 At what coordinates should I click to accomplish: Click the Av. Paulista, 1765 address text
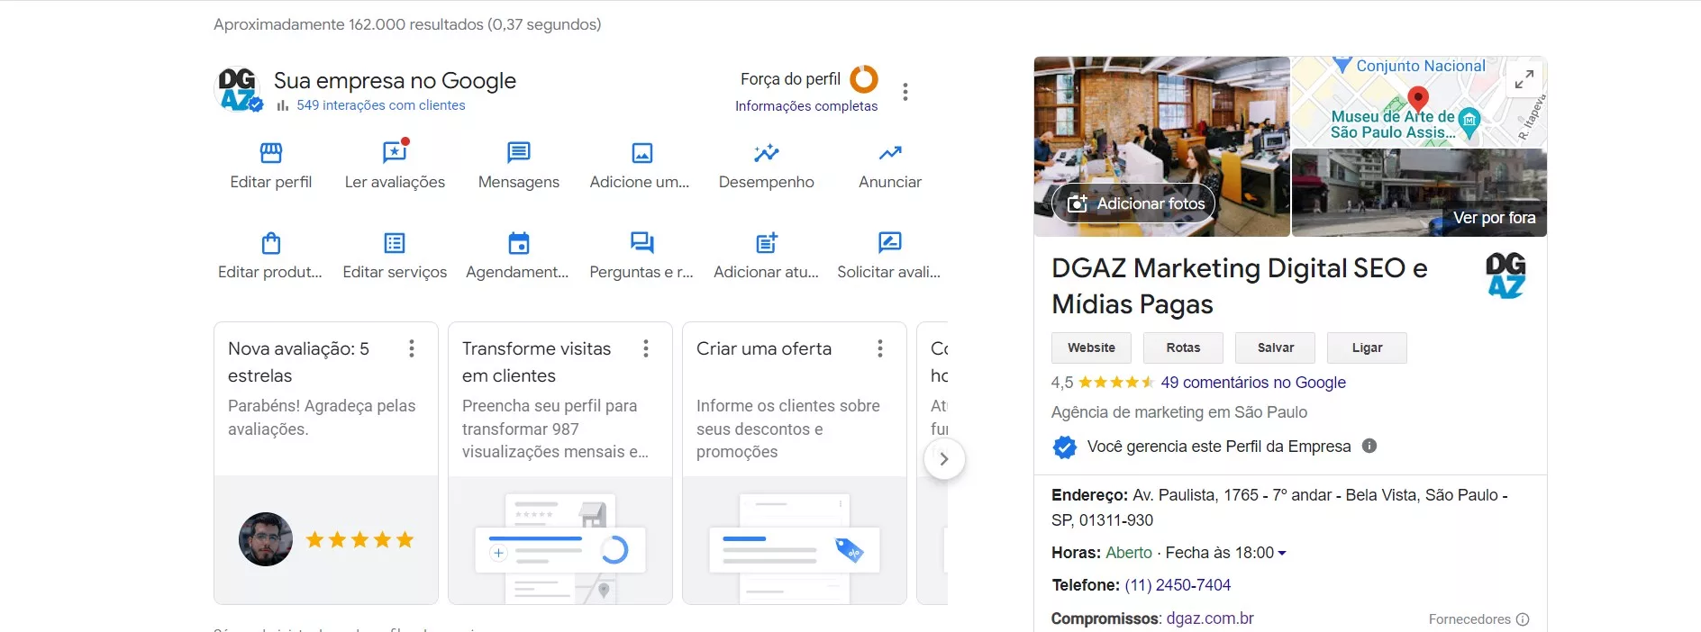click(x=1279, y=508)
